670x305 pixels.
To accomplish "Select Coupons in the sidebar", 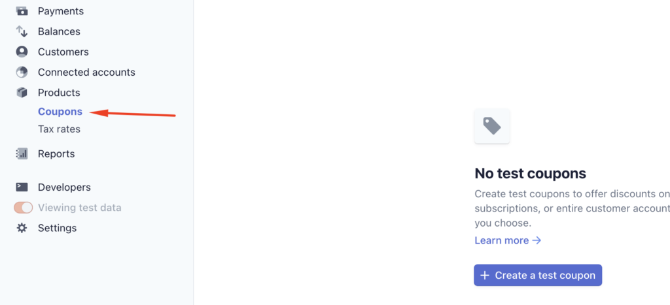I will [x=60, y=112].
